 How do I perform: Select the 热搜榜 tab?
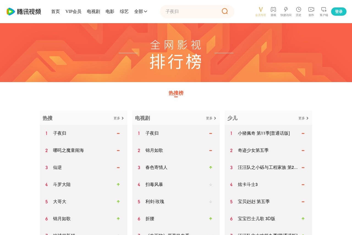point(176,93)
